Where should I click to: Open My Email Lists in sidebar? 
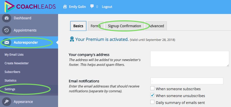pos(14,55)
